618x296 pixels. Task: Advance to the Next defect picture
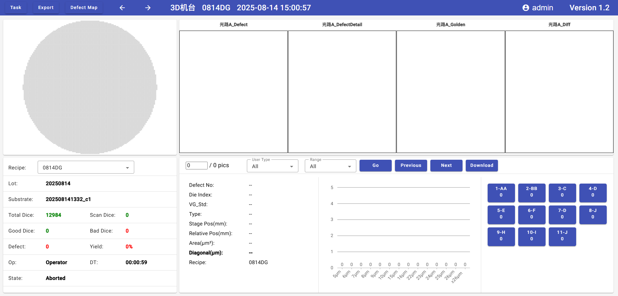click(x=446, y=166)
